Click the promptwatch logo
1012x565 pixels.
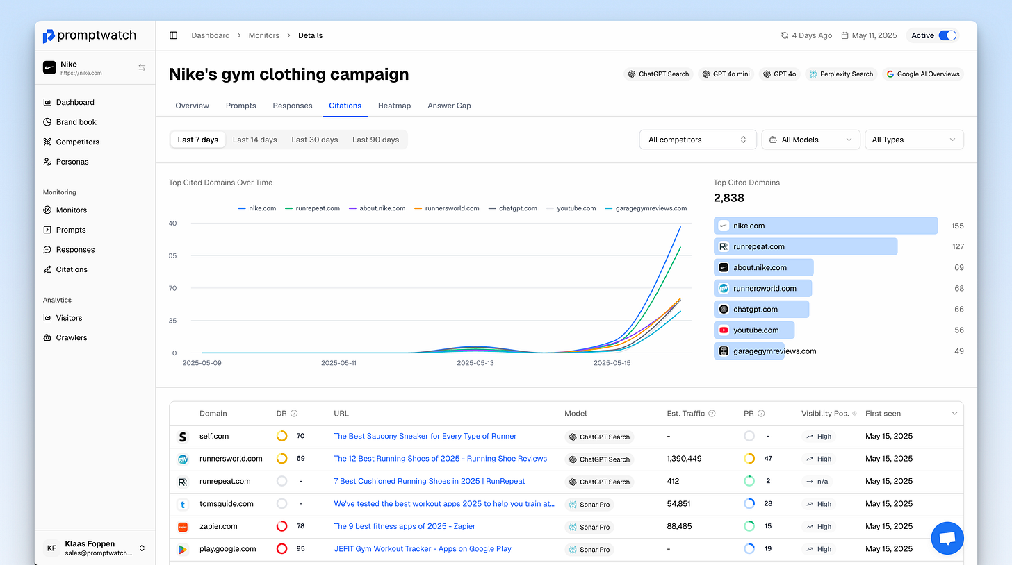click(x=89, y=35)
